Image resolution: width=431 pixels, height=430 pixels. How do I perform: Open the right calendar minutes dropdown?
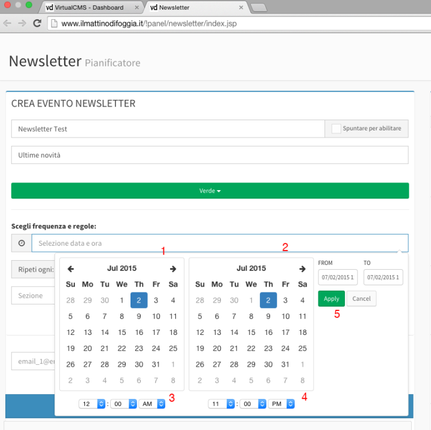point(252,404)
